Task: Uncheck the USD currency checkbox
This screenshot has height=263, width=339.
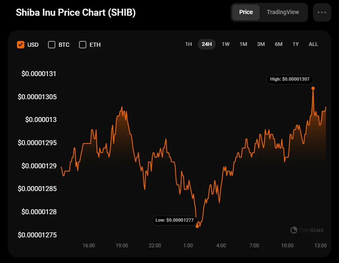Action: 21,45
